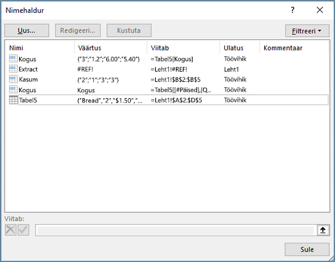Click the Leht1 scope cell

[x=231, y=69]
